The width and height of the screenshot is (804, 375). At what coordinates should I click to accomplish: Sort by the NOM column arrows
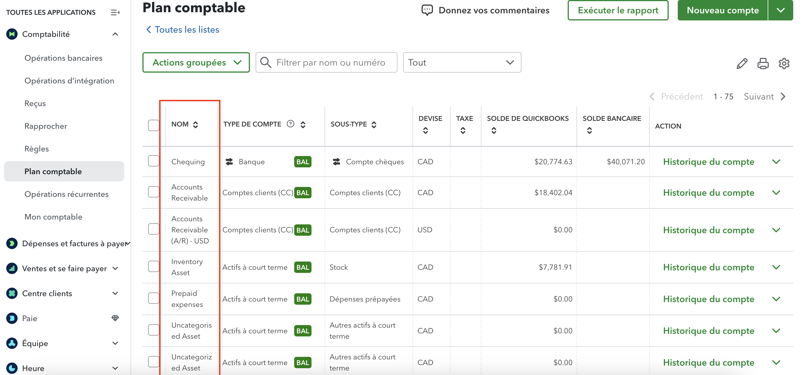(195, 125)
